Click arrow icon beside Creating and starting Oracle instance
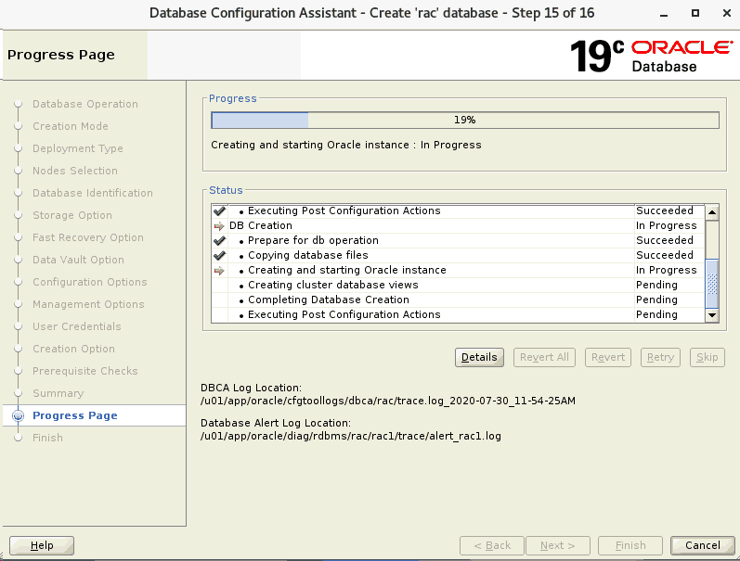The height and width of the screenshot is (561, 740). click(219, 271)
